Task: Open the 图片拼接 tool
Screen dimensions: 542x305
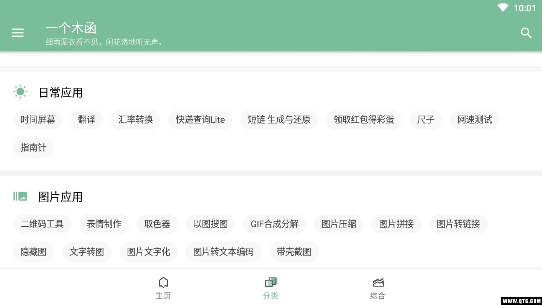Action: [x=396, y=224]
